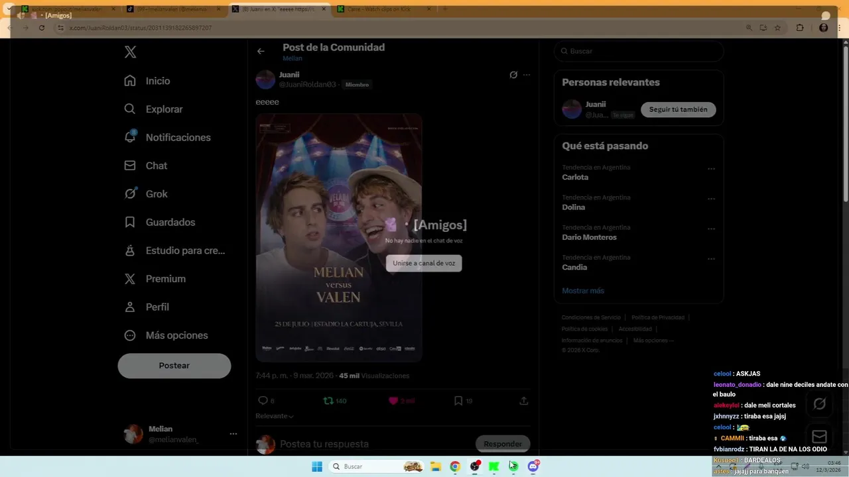The image size is (849, 477).
Task: Open the Candia trend
Action: (x=574, y=267)
